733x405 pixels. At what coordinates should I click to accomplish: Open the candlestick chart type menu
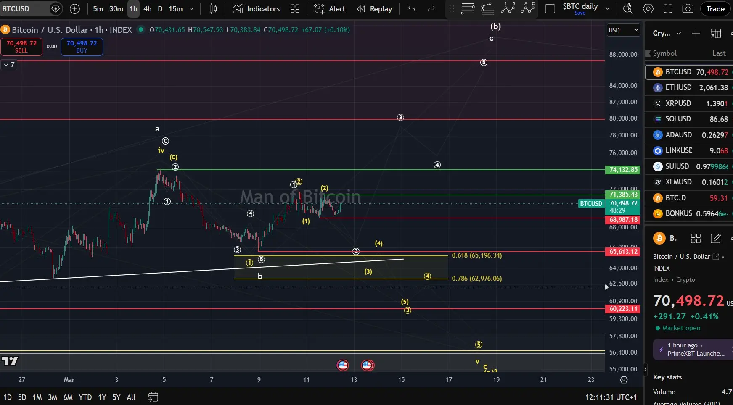[213, 8]
